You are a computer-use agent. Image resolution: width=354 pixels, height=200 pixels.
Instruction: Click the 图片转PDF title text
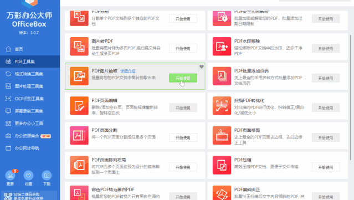[102, 41]
